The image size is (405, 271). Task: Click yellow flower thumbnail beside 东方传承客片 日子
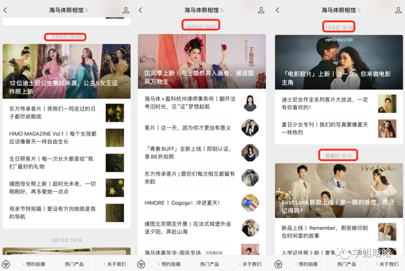coord(115,113)
